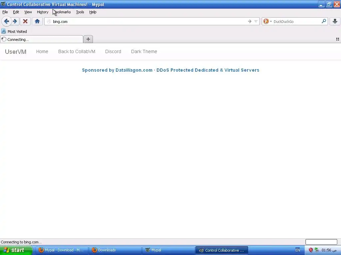Click the UserVM brand link
341x255 pixels.
[x=16, y=51]
